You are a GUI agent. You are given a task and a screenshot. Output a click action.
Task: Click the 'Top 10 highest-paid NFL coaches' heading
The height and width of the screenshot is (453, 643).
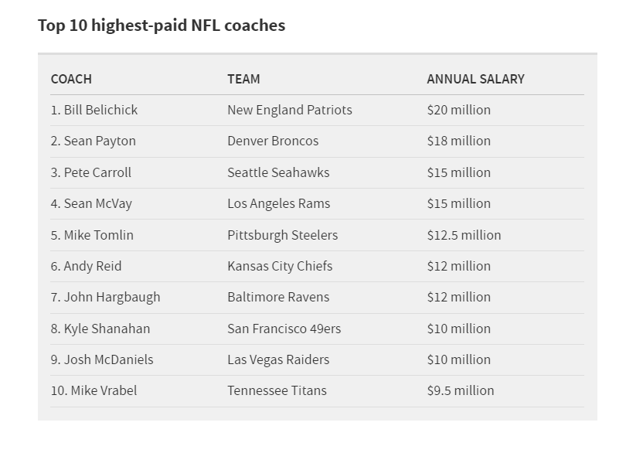(162, 26)
